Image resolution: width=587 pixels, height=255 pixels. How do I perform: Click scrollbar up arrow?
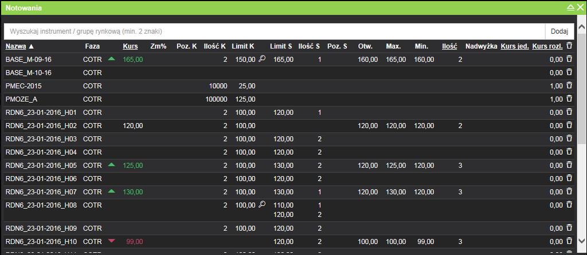[582, 27]
